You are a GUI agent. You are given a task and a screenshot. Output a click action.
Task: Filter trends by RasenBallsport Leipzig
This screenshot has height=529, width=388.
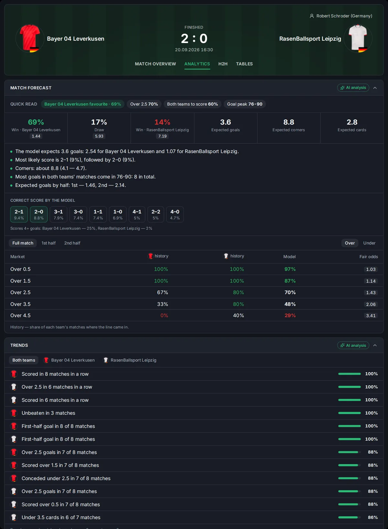130,360
